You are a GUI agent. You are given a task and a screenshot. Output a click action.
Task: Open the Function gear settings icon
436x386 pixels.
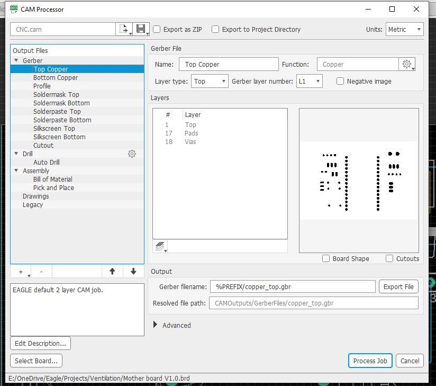click(x=407, y=64)
